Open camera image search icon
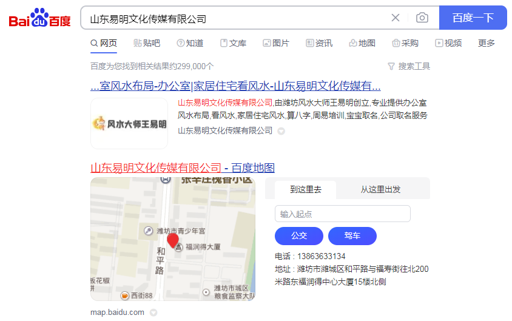 [422, 18]
